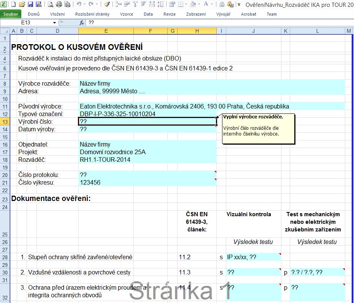
Task: Select the cell 'Domovní rozvodnice 25A'
Action: [x=148, y=152]
